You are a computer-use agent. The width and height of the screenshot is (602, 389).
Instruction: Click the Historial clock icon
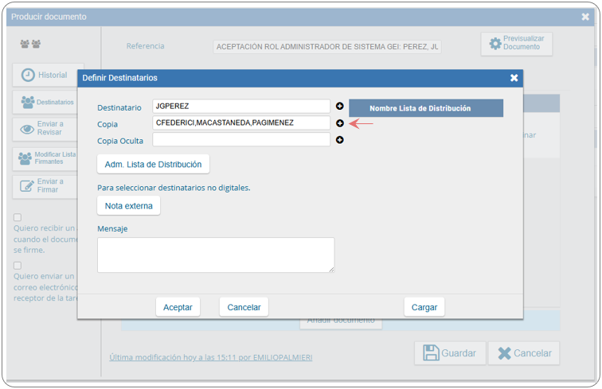pos(28,76)
